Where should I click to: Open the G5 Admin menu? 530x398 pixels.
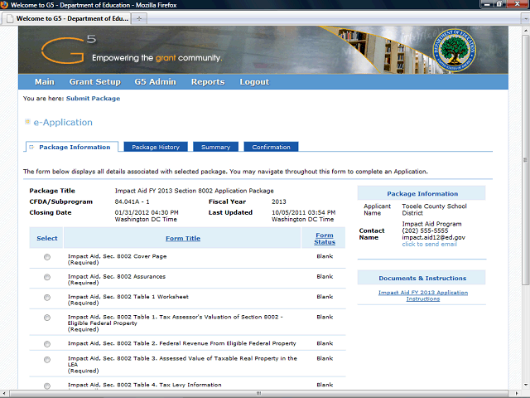click(155, 82)
